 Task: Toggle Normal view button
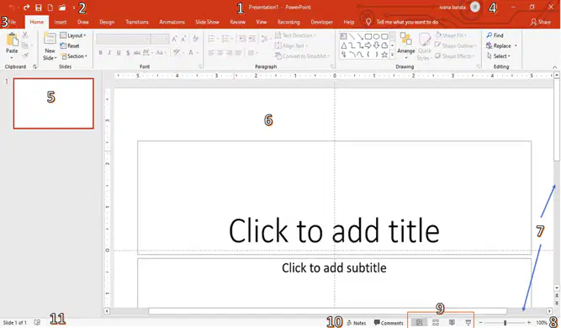coord(419,323)
